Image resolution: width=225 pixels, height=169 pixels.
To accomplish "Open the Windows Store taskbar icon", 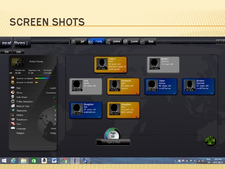I will tap(34, 161).
